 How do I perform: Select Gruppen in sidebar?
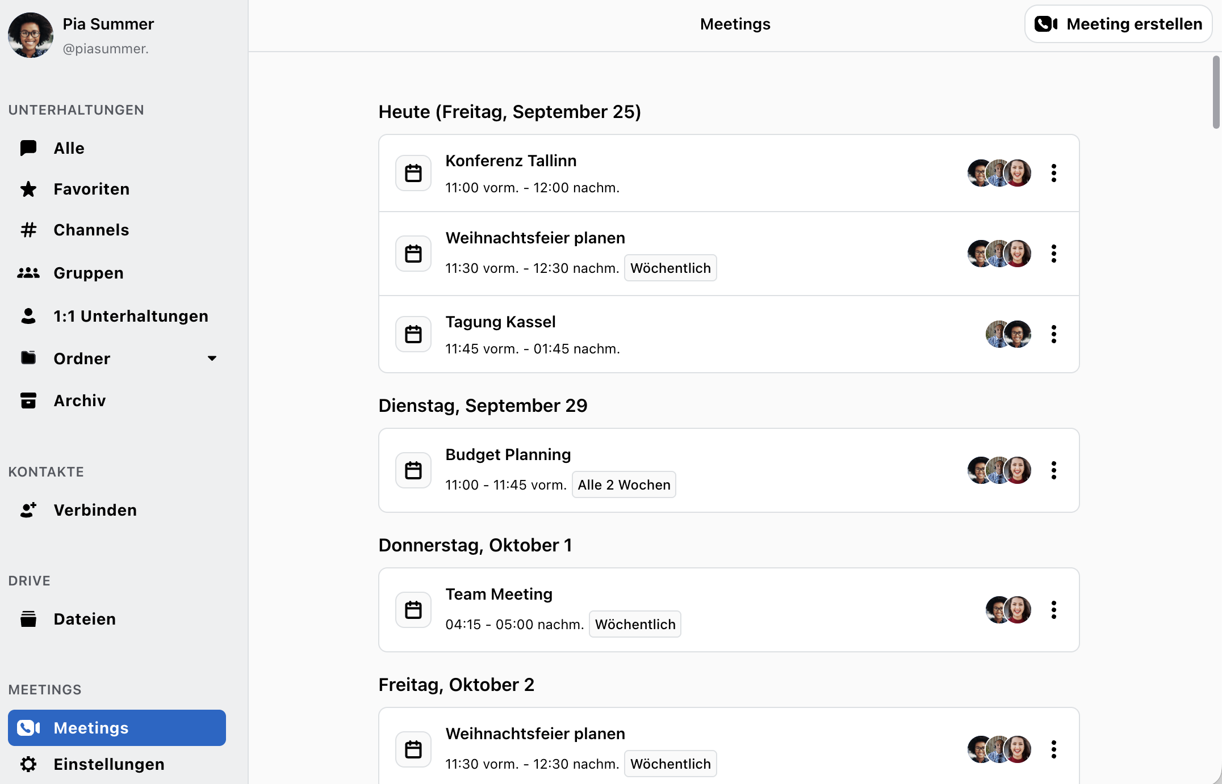coord(89,273)
